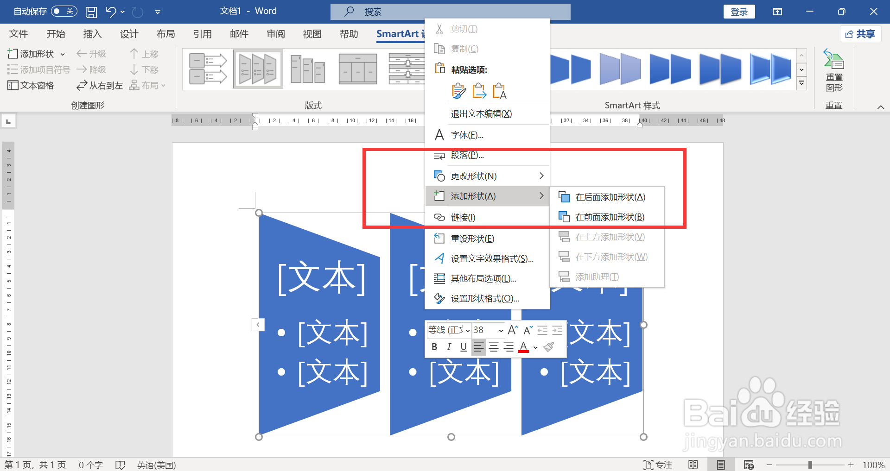Choose 重设形状 from context menu
Viewport: 890px width, 471px height.
tap(487, 239)
